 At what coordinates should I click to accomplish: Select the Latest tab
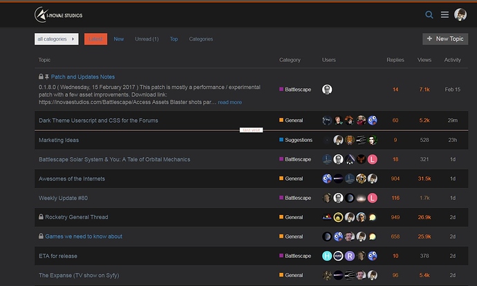[95, 39]
